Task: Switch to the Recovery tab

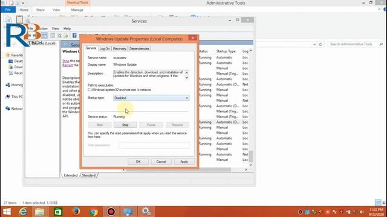Action: click(x=120, y=49)
